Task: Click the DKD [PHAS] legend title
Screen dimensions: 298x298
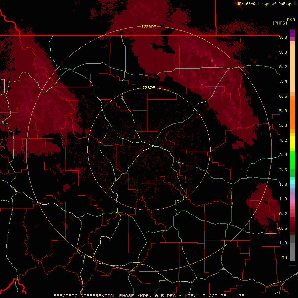Action: [284, 22]
